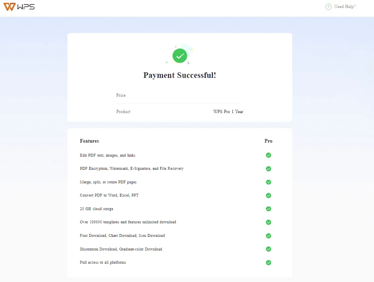Click the checkmark for Convert PDF to Word row
The width and height of the screenshot is (374, 282).
(268, 195)
